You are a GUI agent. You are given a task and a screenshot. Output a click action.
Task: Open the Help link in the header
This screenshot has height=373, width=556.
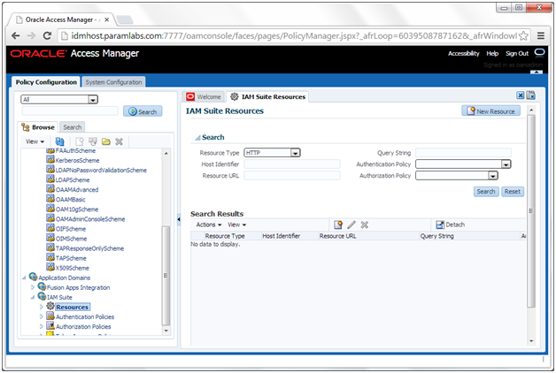point(492,53)
